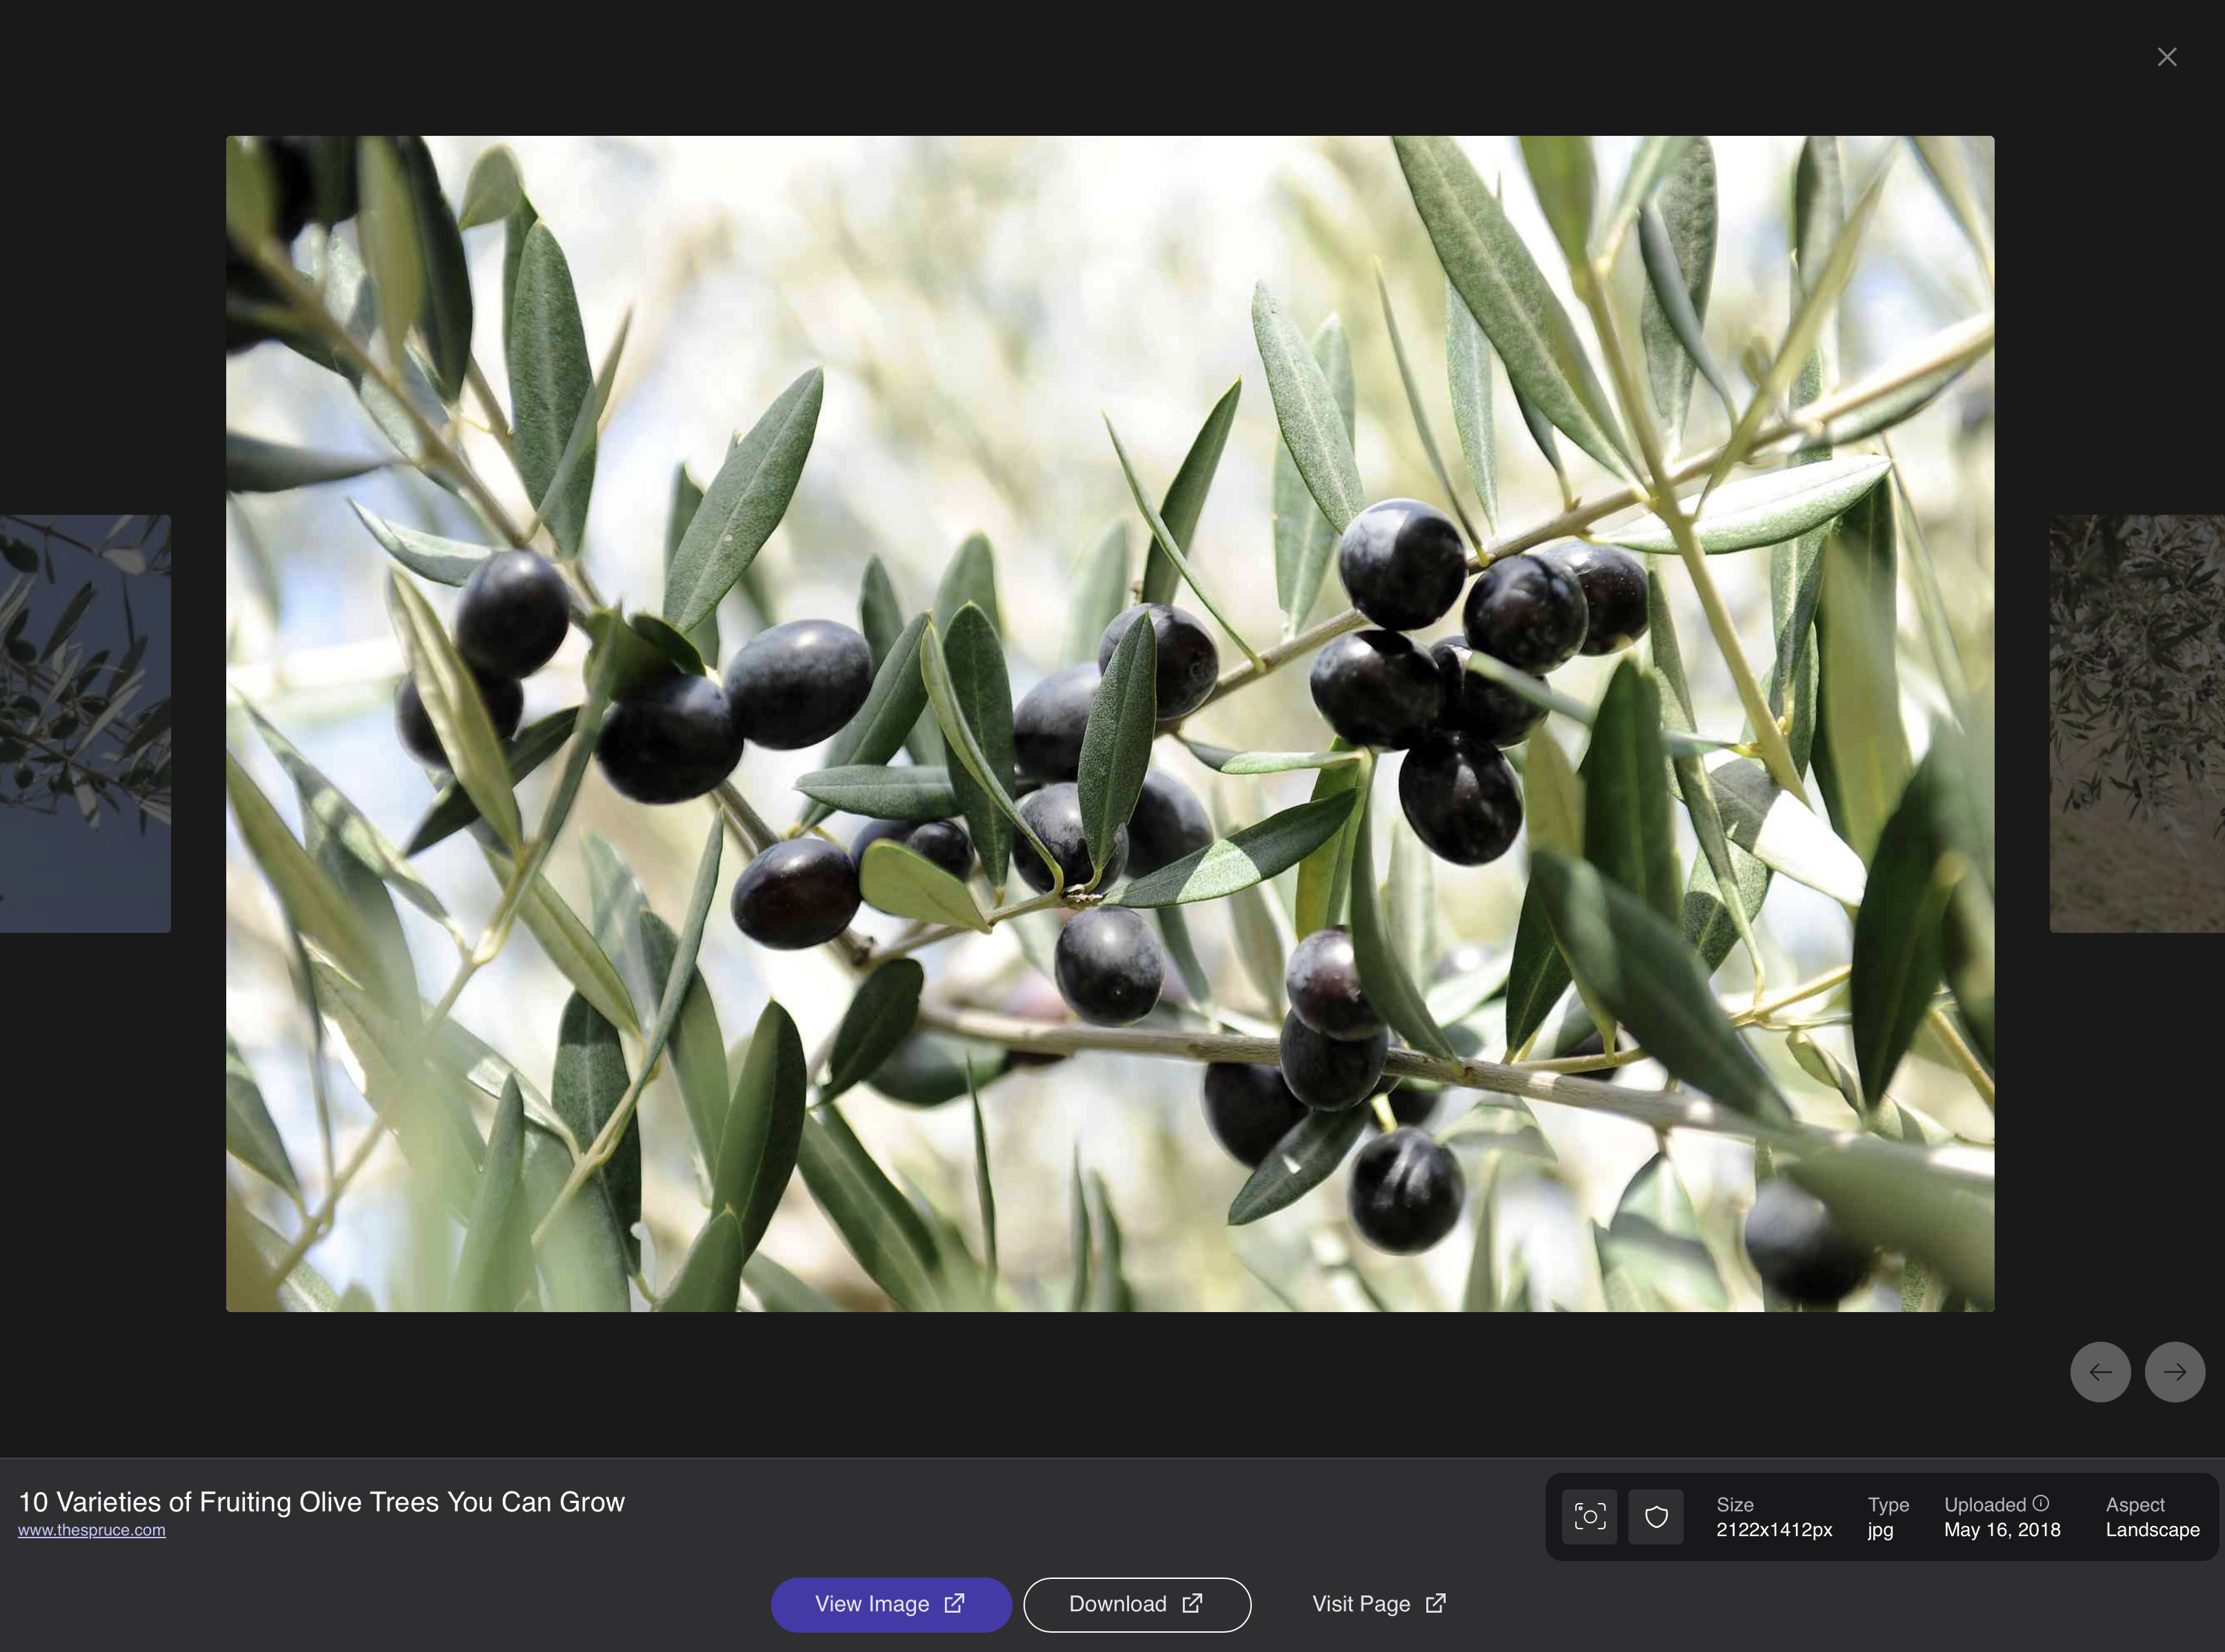The height and width of the screenshot is (1652, 2225).
Task: Click the info icon beside Uploaded
Action: point(2041,1503)
